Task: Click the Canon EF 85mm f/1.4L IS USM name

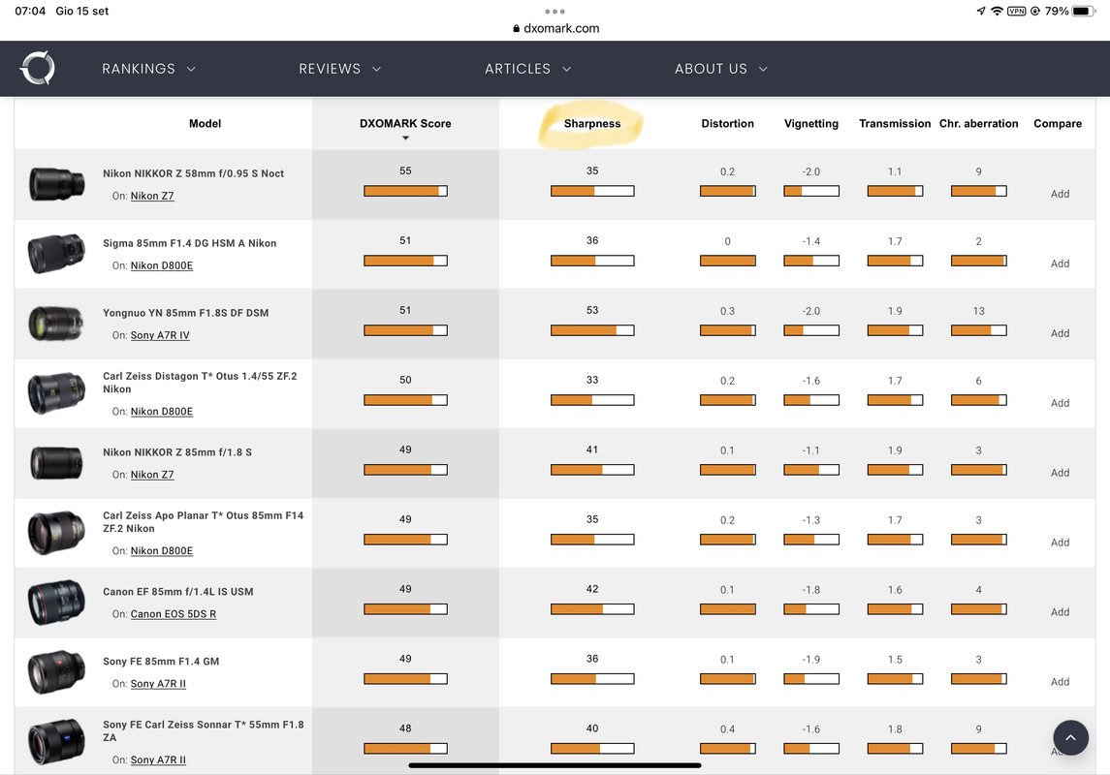Action: click(x=177, y=591)
